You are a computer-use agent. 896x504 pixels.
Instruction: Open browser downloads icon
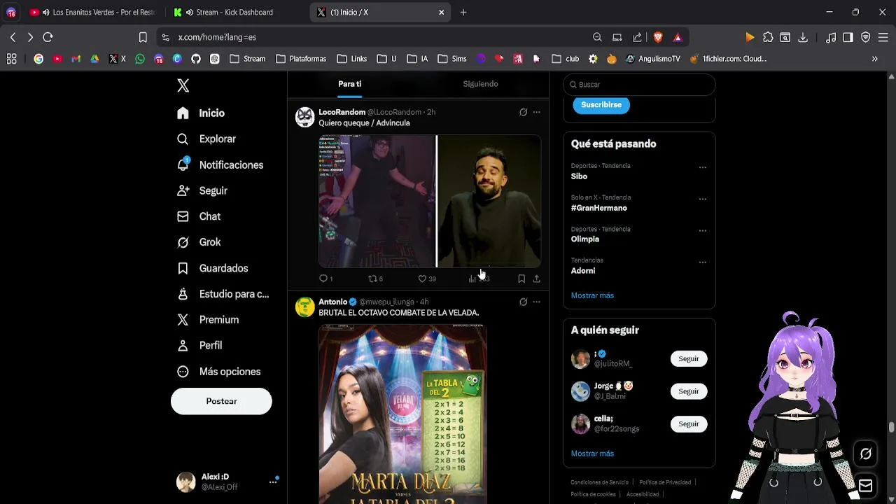pos(803,37)
